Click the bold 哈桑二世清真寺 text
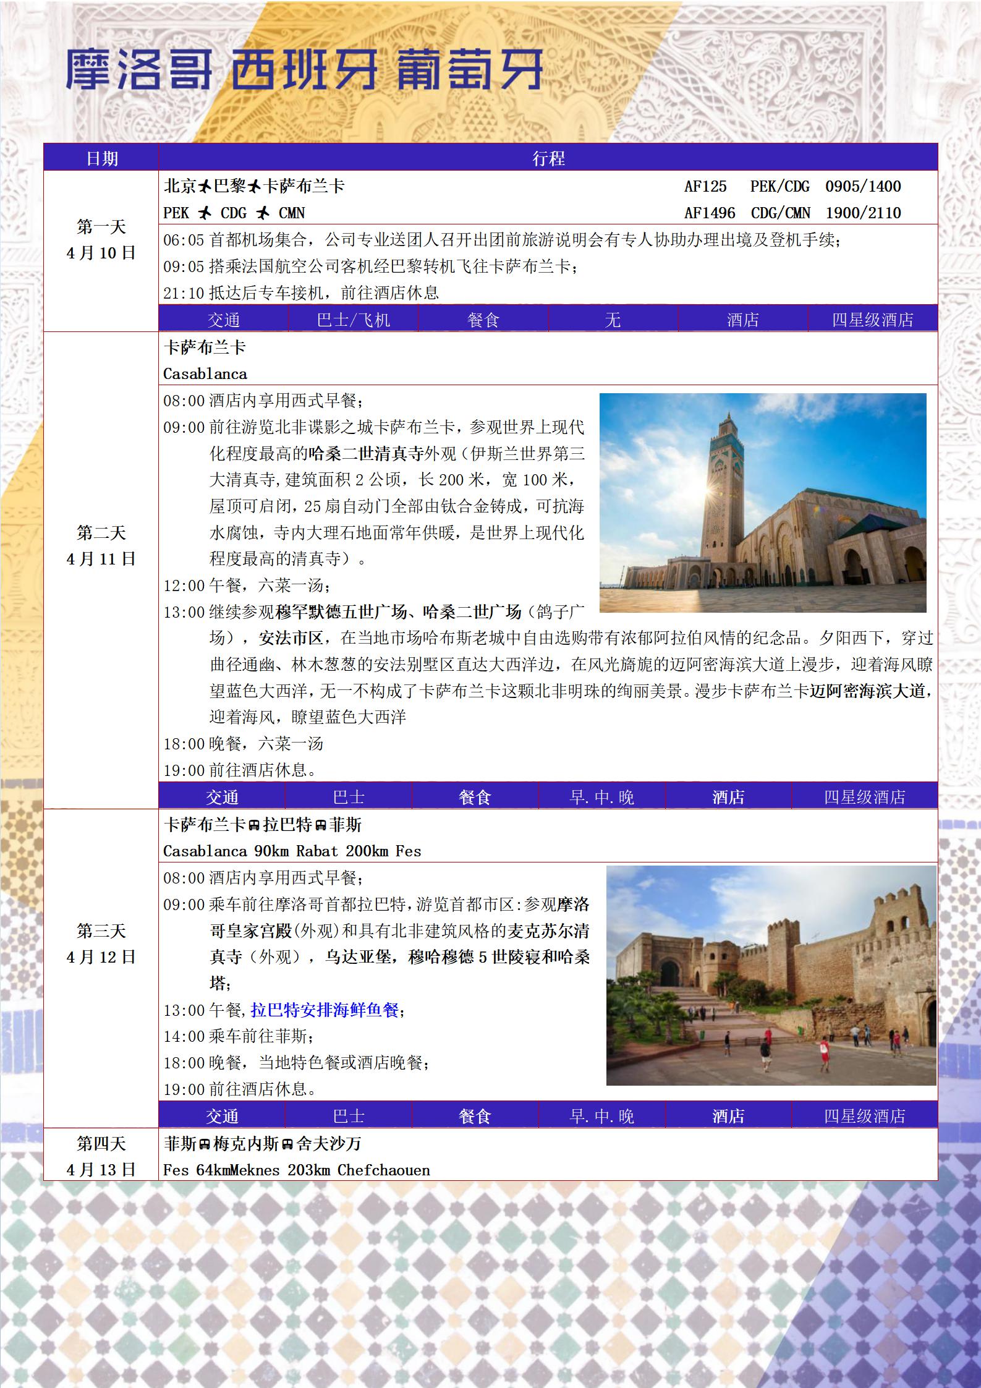 pos(366,454)
